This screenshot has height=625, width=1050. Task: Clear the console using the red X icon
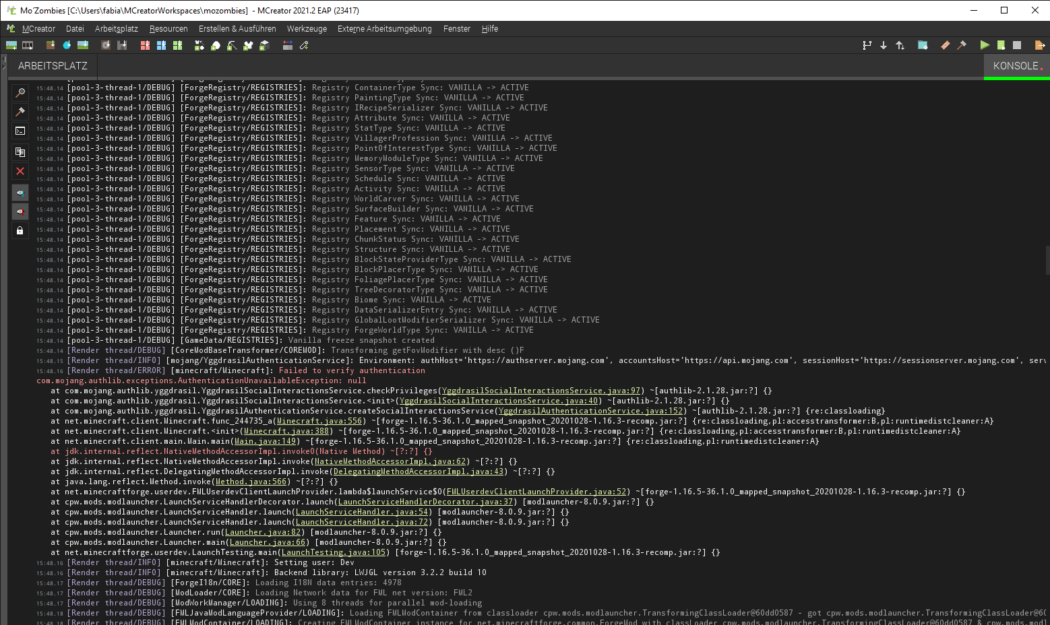[20, 171]
